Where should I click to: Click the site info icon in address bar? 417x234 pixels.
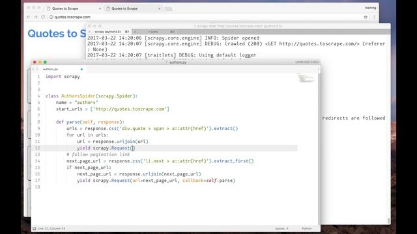click(51, 17)
